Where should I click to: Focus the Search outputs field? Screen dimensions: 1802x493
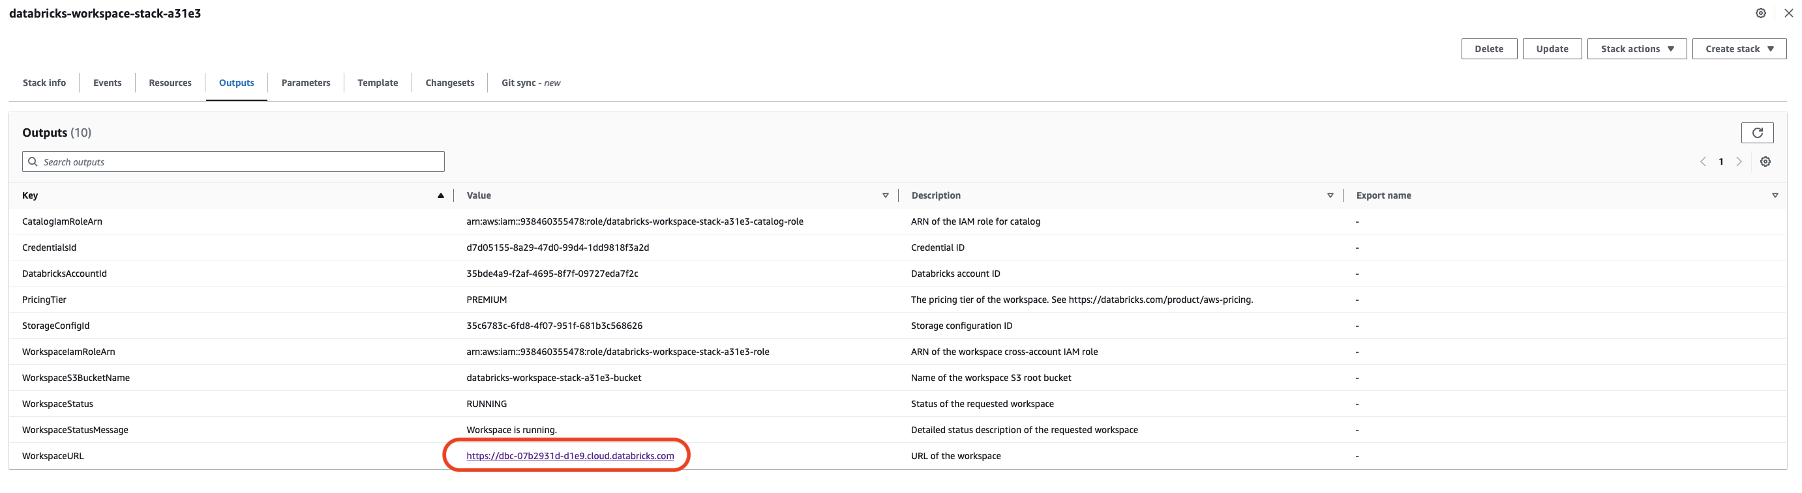point(238,162)
